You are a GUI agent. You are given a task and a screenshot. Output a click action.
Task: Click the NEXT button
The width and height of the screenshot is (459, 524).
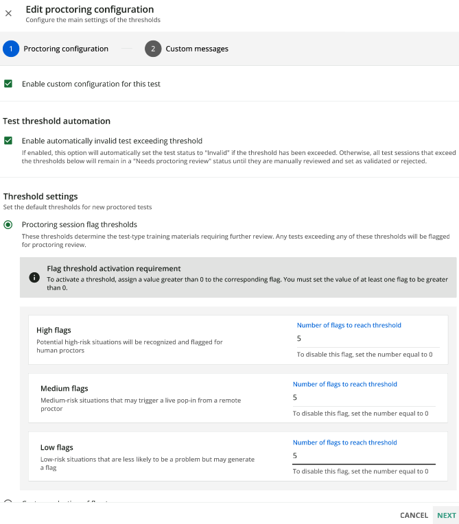(x=446, y=515)
